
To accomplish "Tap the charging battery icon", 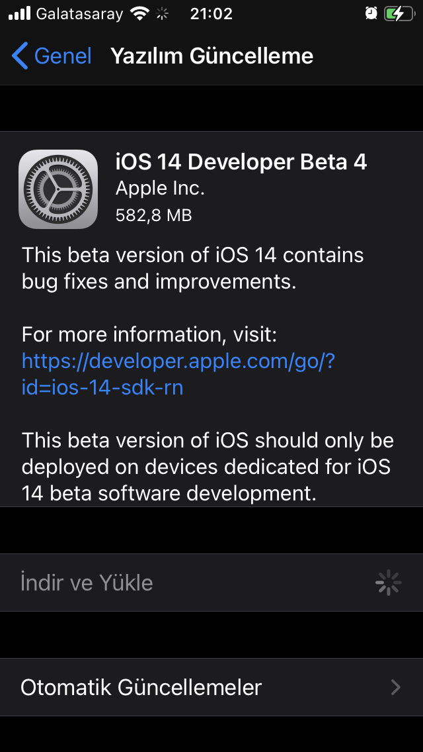I will 399,13.
